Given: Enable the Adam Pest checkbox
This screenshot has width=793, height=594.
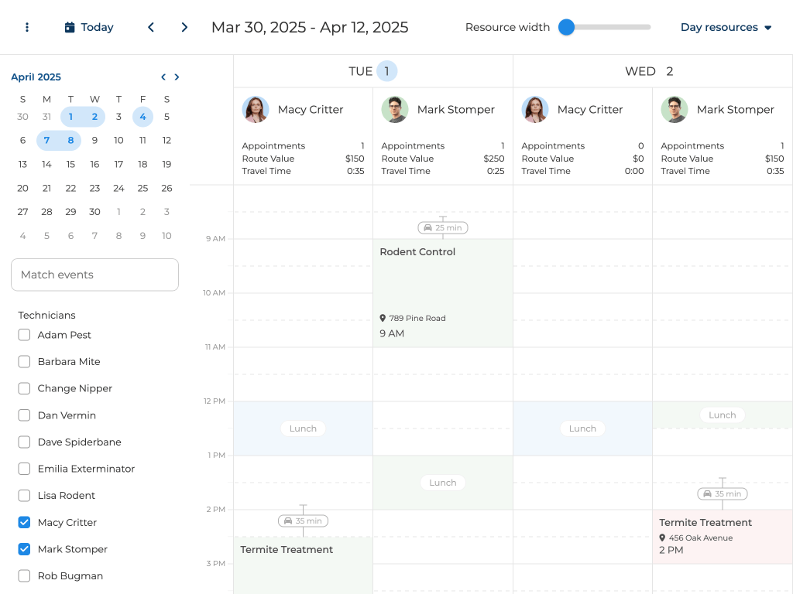Looking at the screenshot, I should pos(24,335).
